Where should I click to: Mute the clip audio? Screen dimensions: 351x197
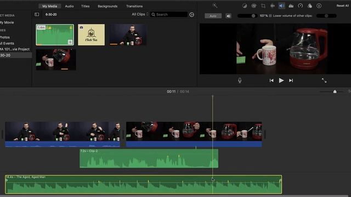click(228, 16)
